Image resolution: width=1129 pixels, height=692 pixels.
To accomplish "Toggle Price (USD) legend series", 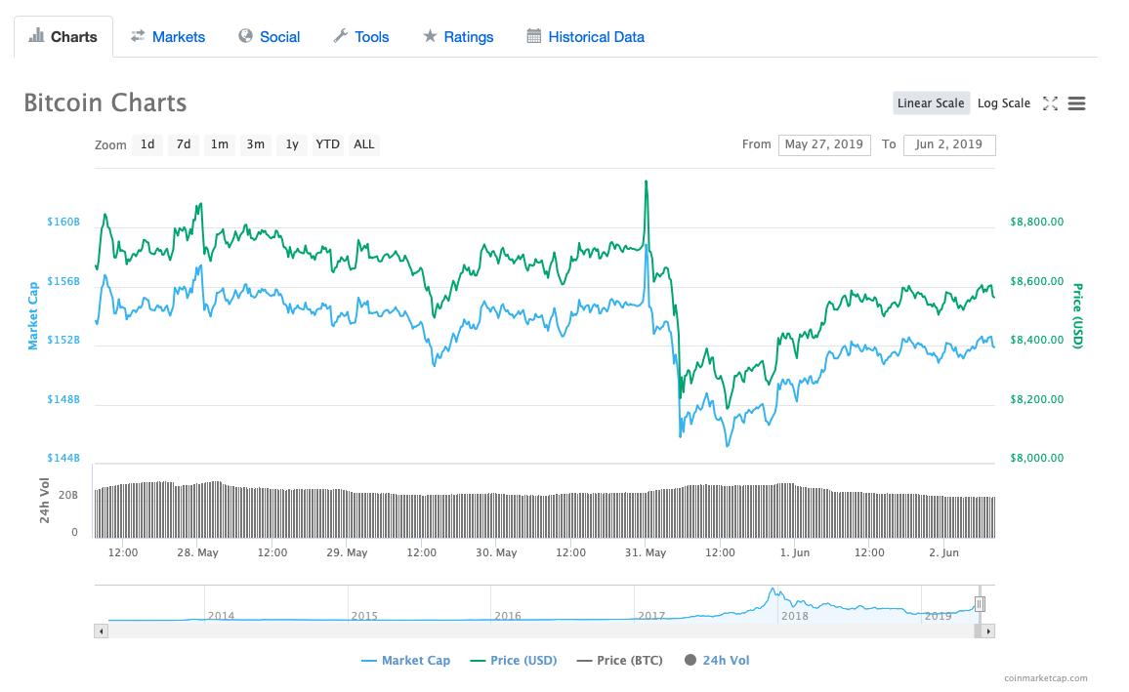I will tap(513, 660).
